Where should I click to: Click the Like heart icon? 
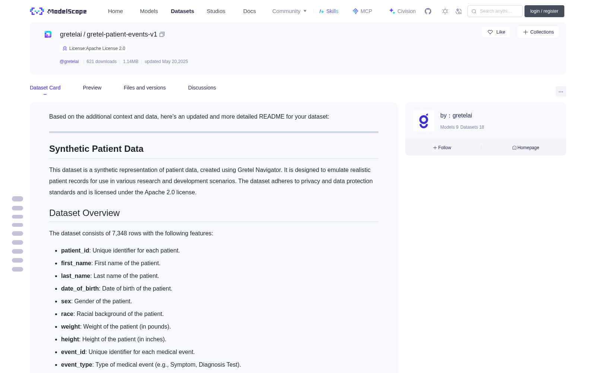[x=490, y=32]
